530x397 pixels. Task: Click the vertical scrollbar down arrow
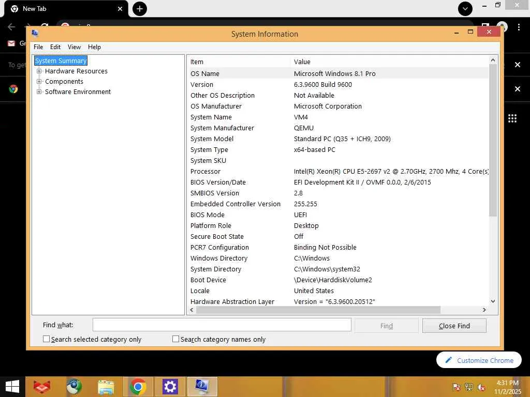[493, 301]
